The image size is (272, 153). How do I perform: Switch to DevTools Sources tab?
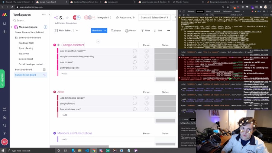208,11
